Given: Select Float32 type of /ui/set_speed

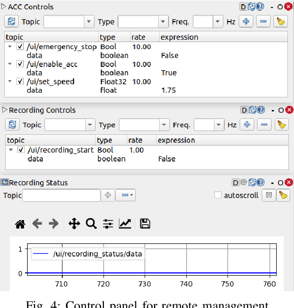Looking at the screenshot, I should [113, 81].
